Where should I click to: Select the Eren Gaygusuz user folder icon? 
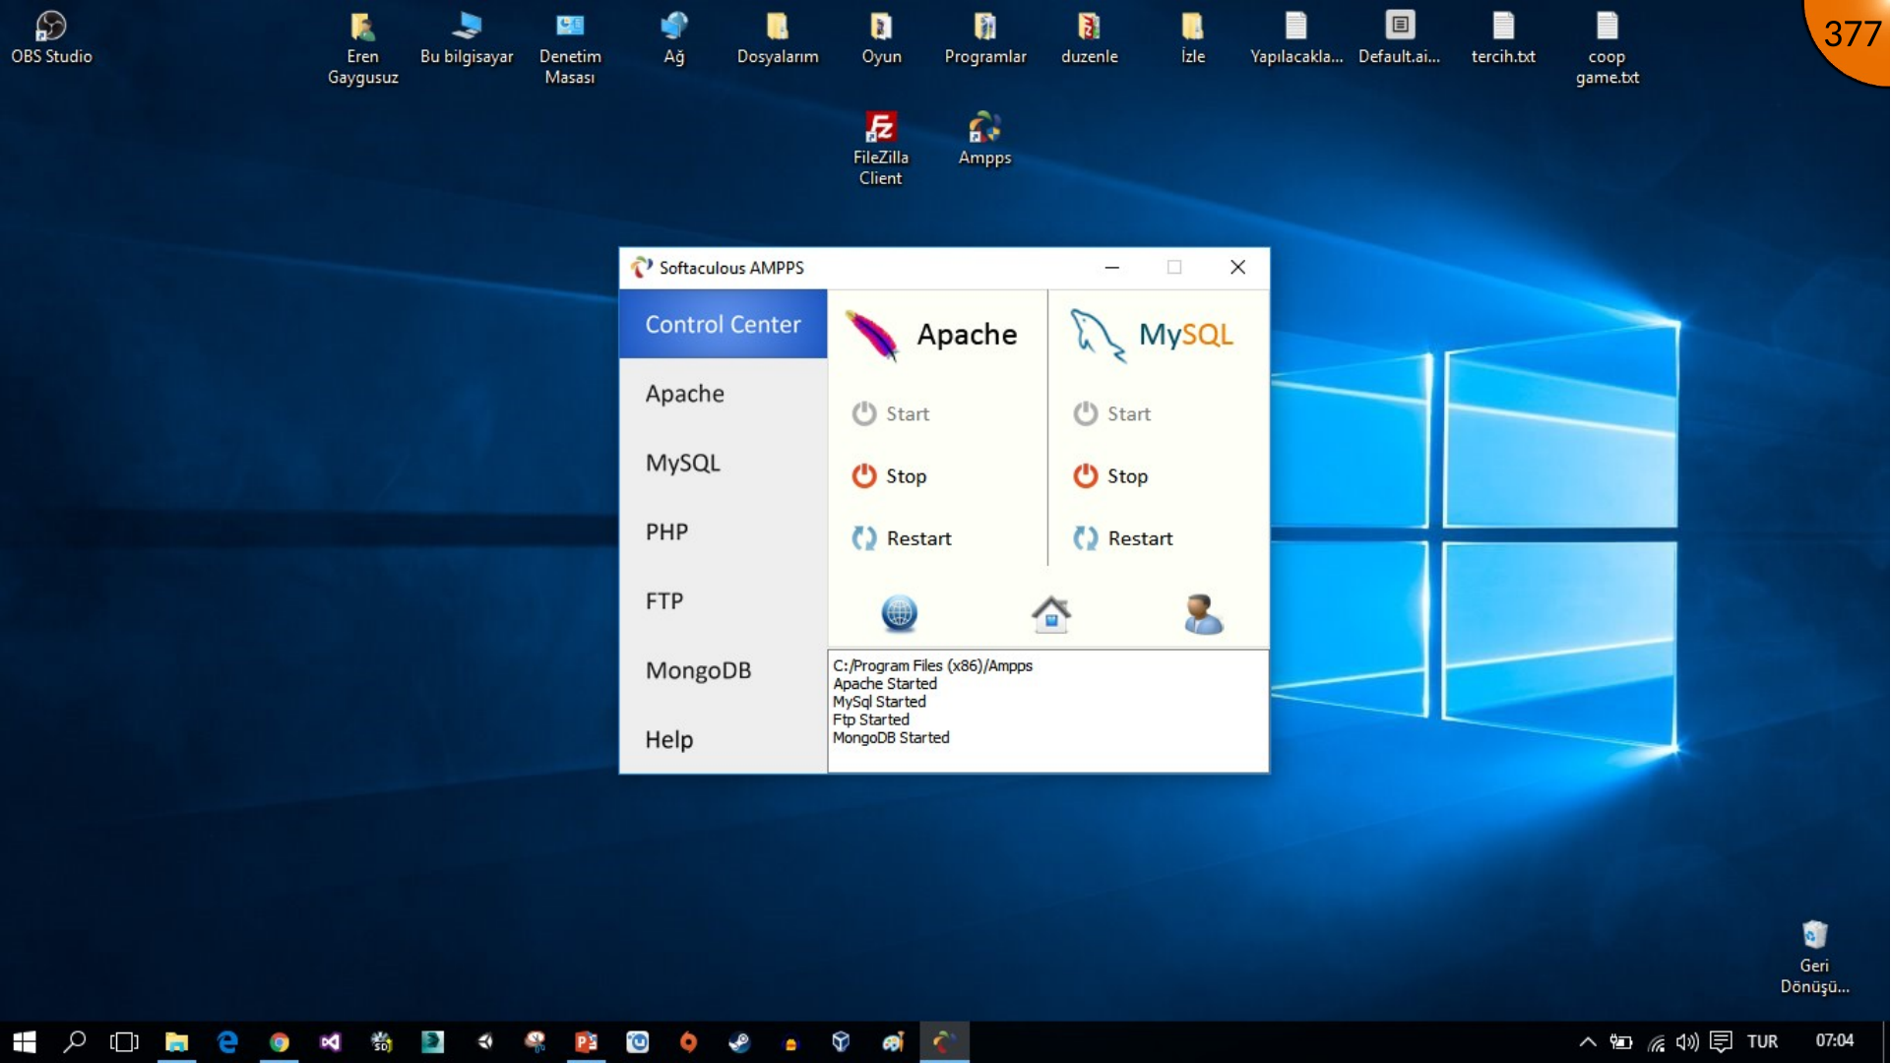point(363,47)
